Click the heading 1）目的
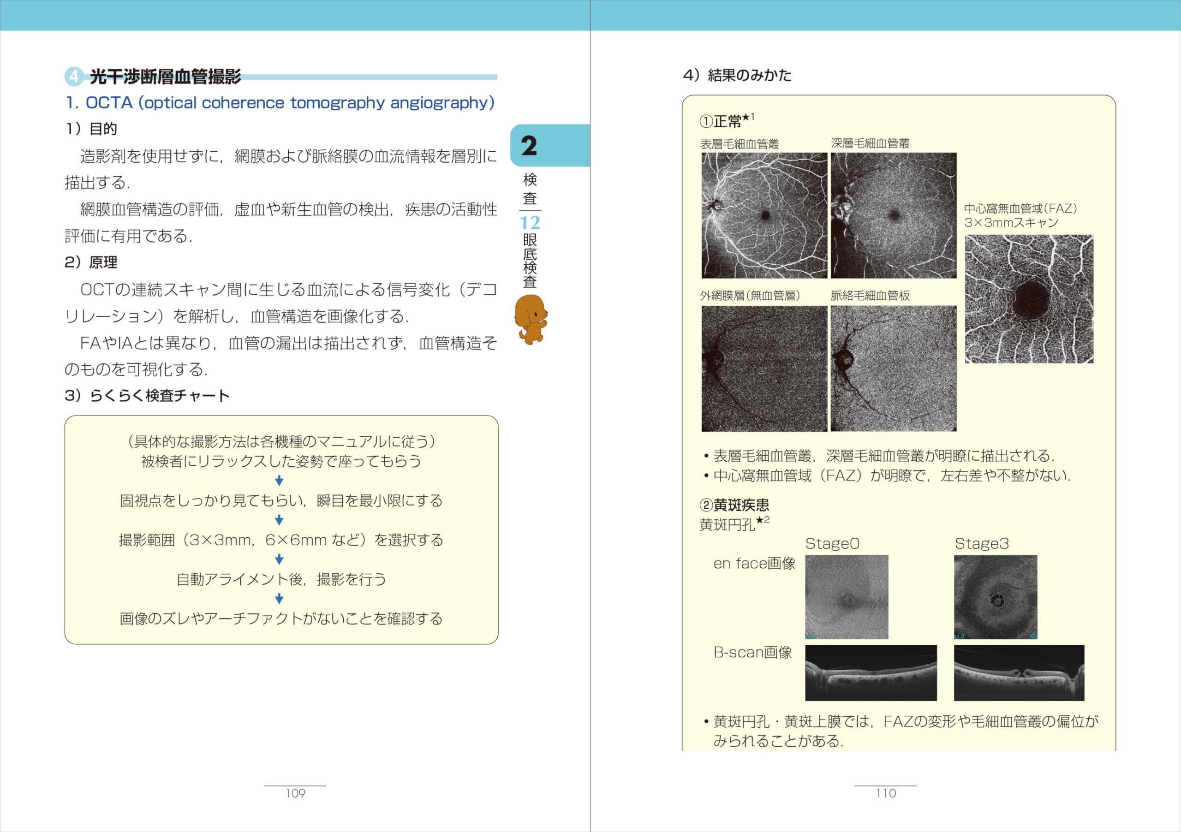This screenshot has width=1181, height=832. click(91, 129)
